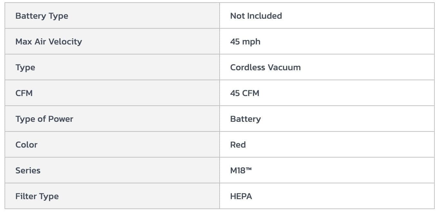Click the Type of Power label
The width and height of the screenshot is (437, 212).
(44, 119)
